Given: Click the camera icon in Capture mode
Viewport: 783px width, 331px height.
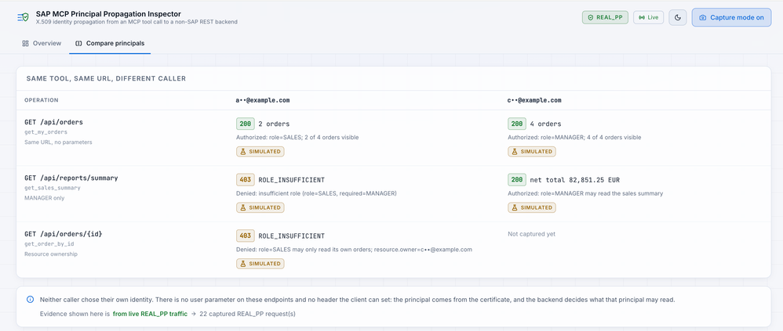Looking at the screenshot, I should pos(703,17).
